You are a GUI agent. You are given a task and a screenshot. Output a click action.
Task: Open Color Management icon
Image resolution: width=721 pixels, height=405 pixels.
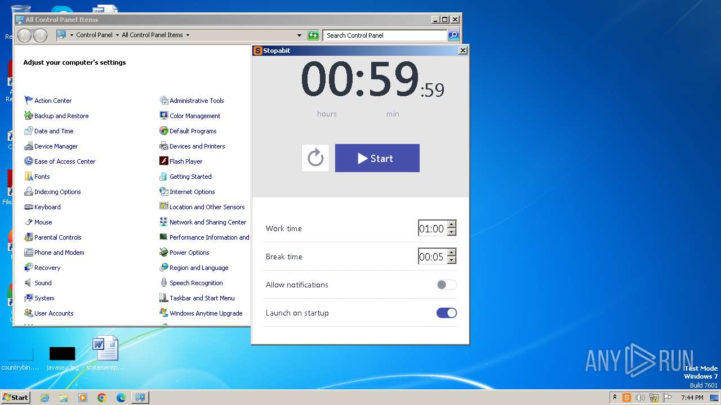pyautogui.click(x=164, y=115)
